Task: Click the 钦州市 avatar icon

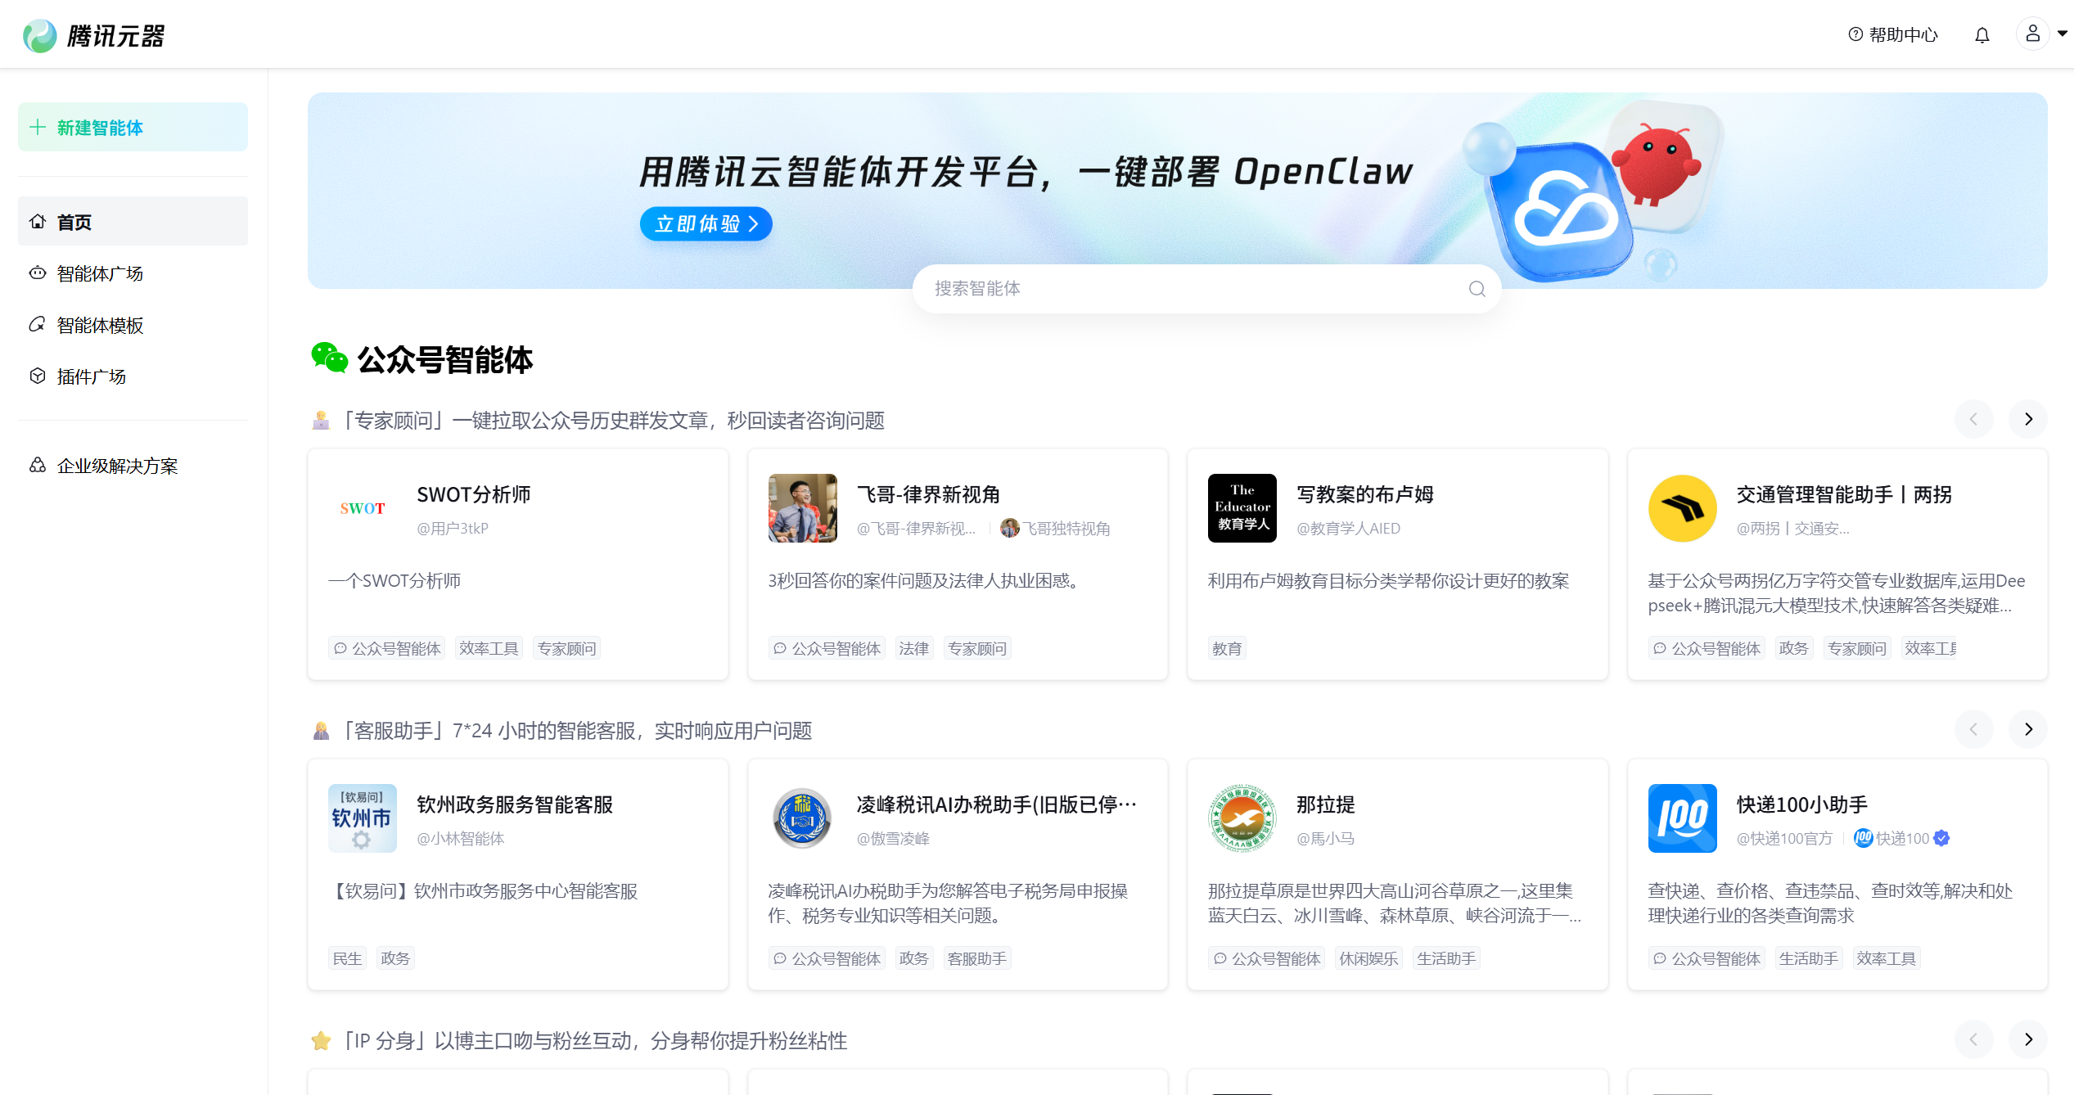Action: point(363,818)
